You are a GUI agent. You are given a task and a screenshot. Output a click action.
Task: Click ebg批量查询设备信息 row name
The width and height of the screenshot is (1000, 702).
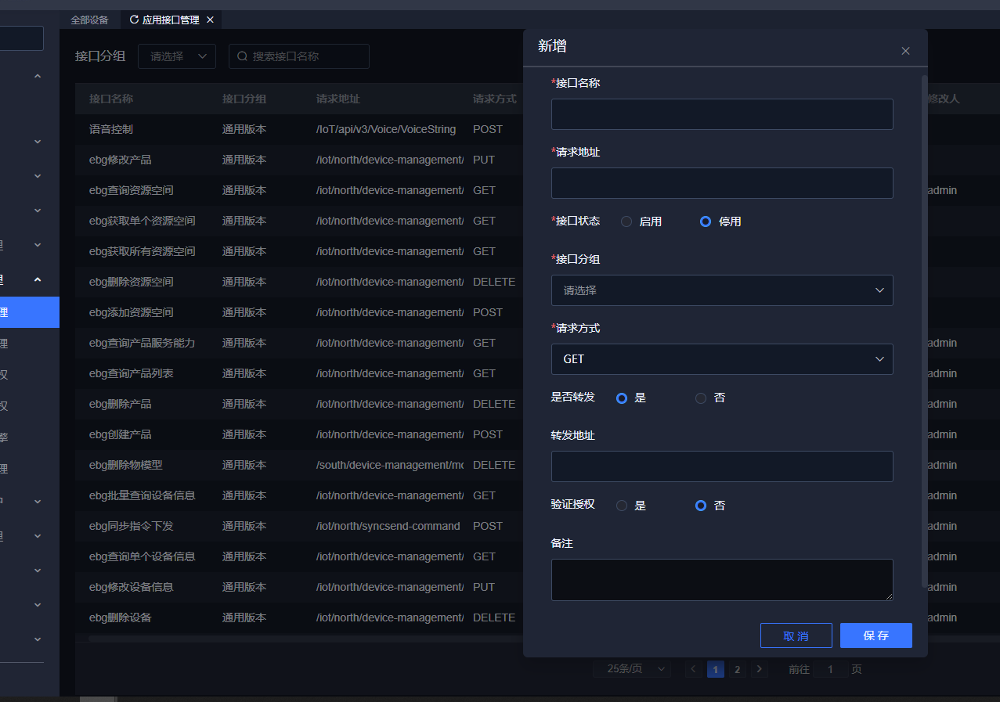click(143, 495)
